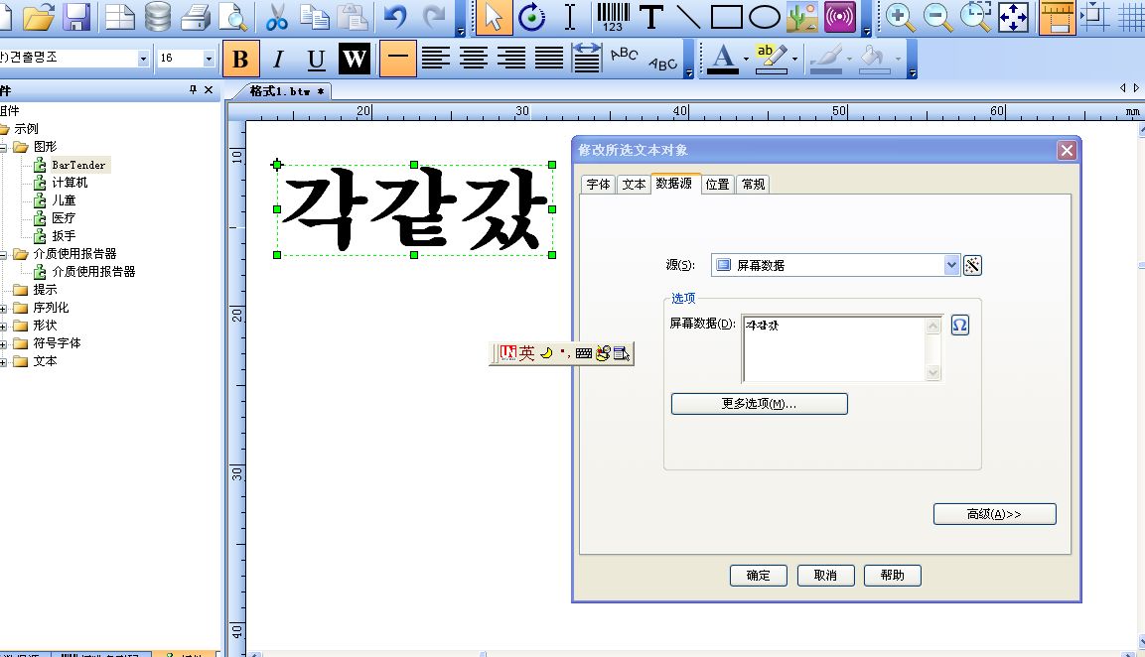Select the Barcode tool in toolbar
The width and height of the screenshot is (1145, 657).
tap(613, 17)
